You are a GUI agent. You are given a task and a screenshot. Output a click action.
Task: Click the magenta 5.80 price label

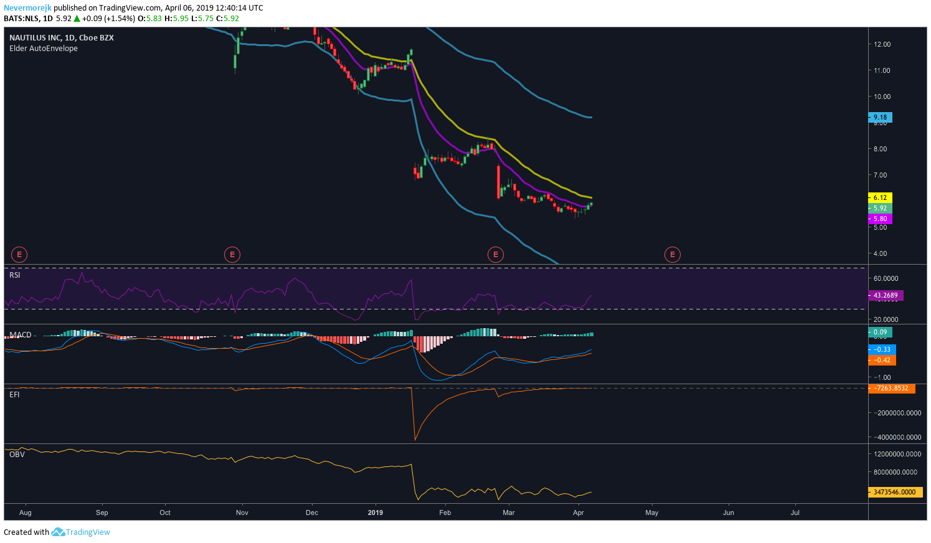pos(880,219)
